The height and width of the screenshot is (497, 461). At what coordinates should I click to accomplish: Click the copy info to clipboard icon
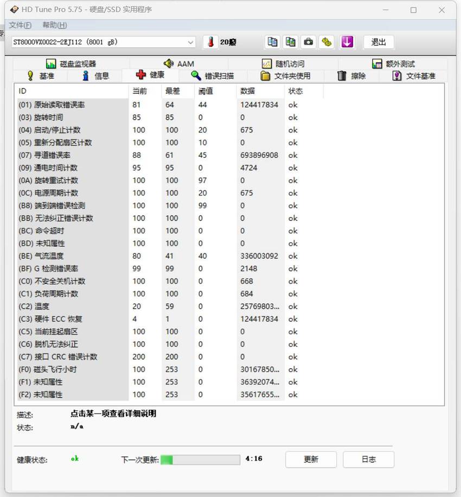272,42
